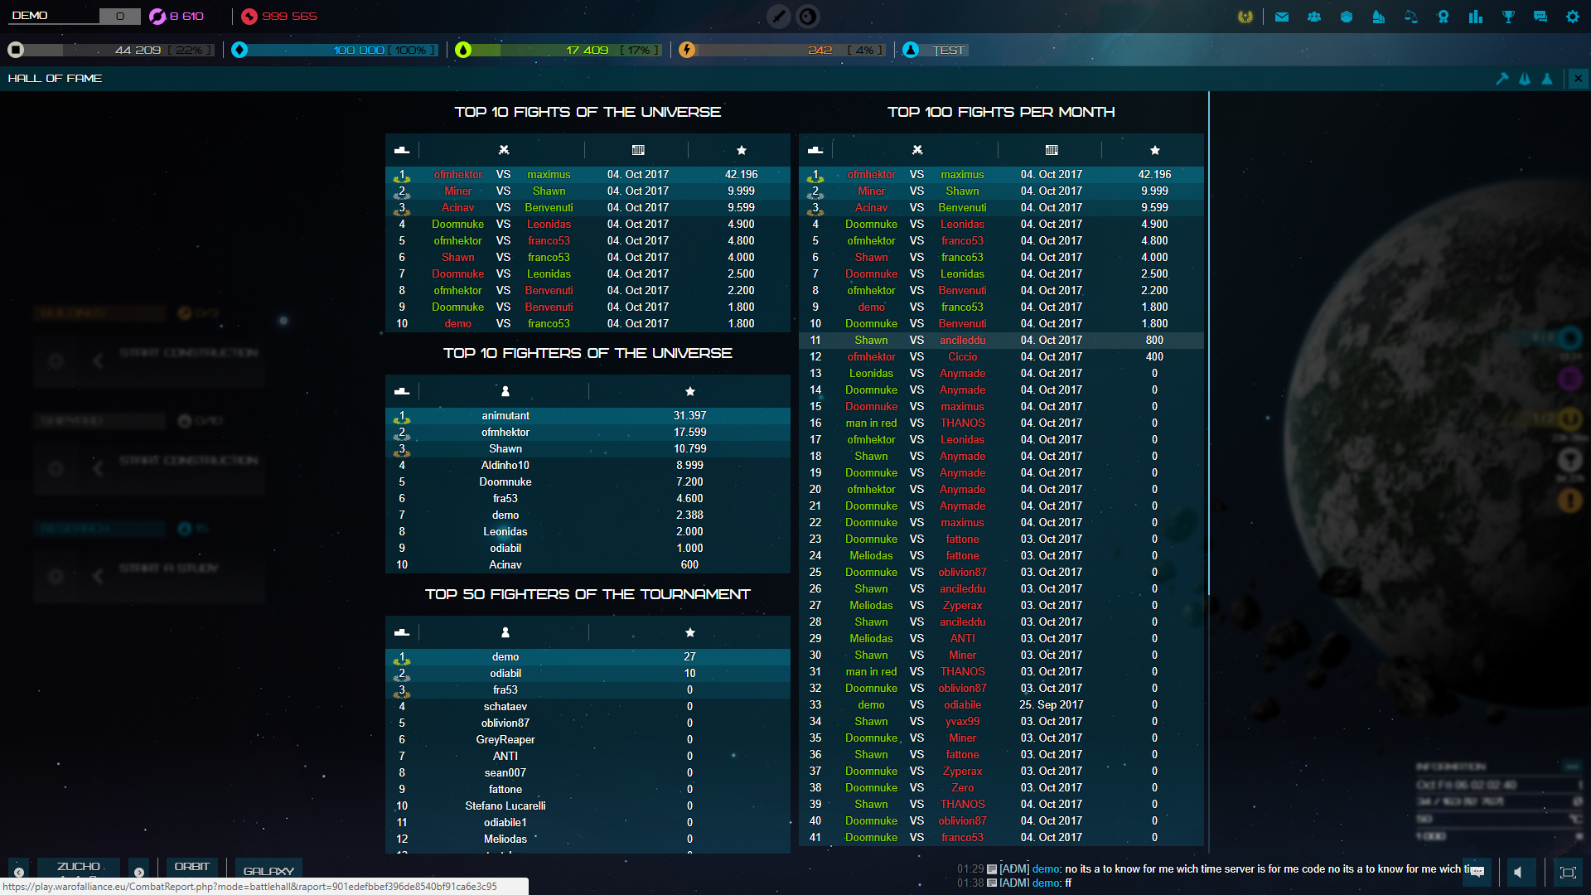
Task: Click the pink dark matter resource icon
Action: (x=157, y=17)
